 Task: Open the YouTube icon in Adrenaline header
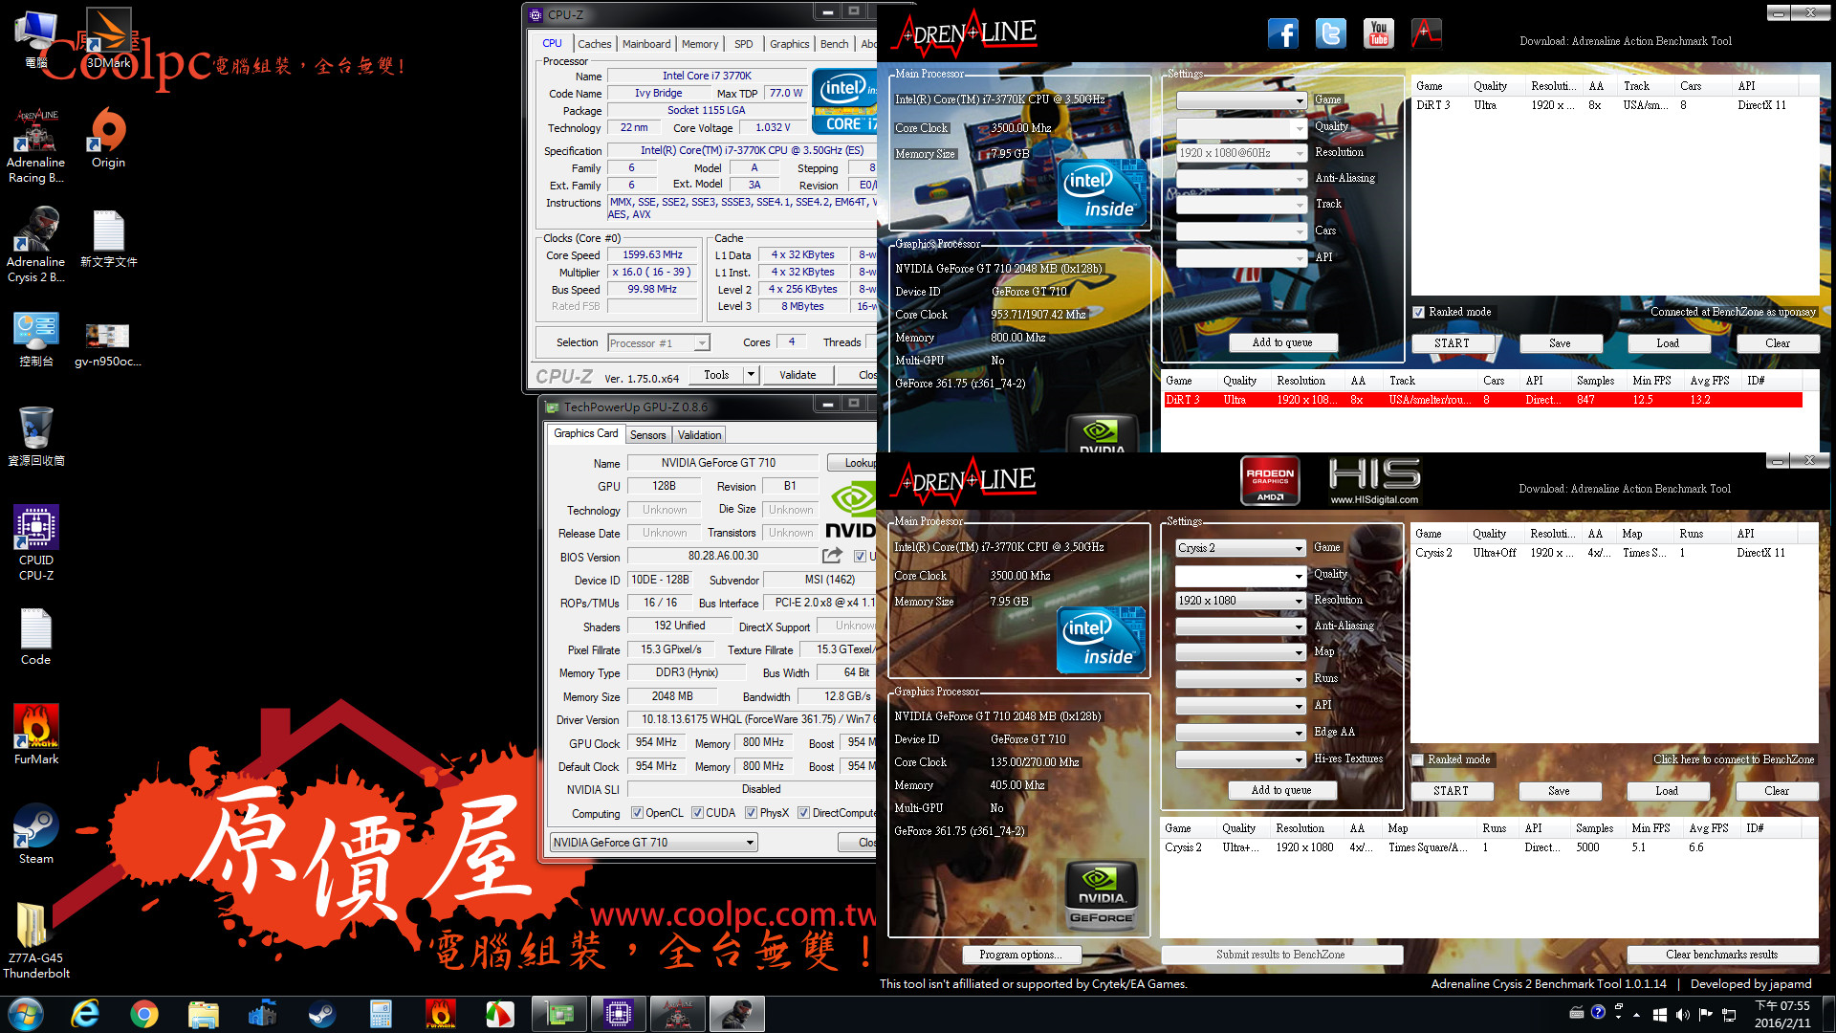click(x=1379, y=33)
